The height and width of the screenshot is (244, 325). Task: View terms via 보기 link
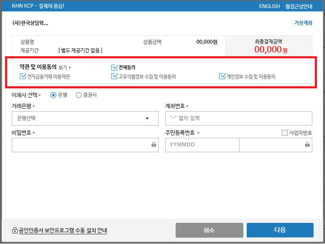tap(63, 68)
